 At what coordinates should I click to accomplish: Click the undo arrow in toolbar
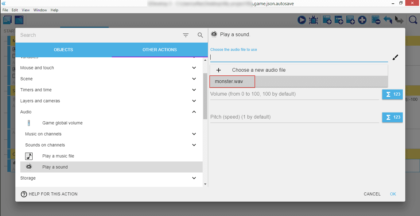[388, 20]
